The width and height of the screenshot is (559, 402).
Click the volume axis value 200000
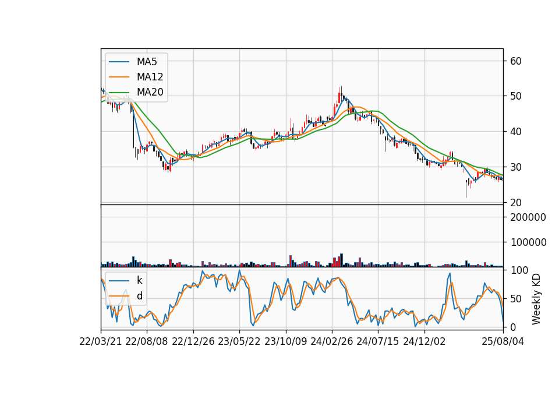click(528, 217)
